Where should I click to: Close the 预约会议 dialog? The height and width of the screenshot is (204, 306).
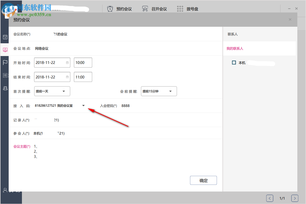tap(290, 20)
